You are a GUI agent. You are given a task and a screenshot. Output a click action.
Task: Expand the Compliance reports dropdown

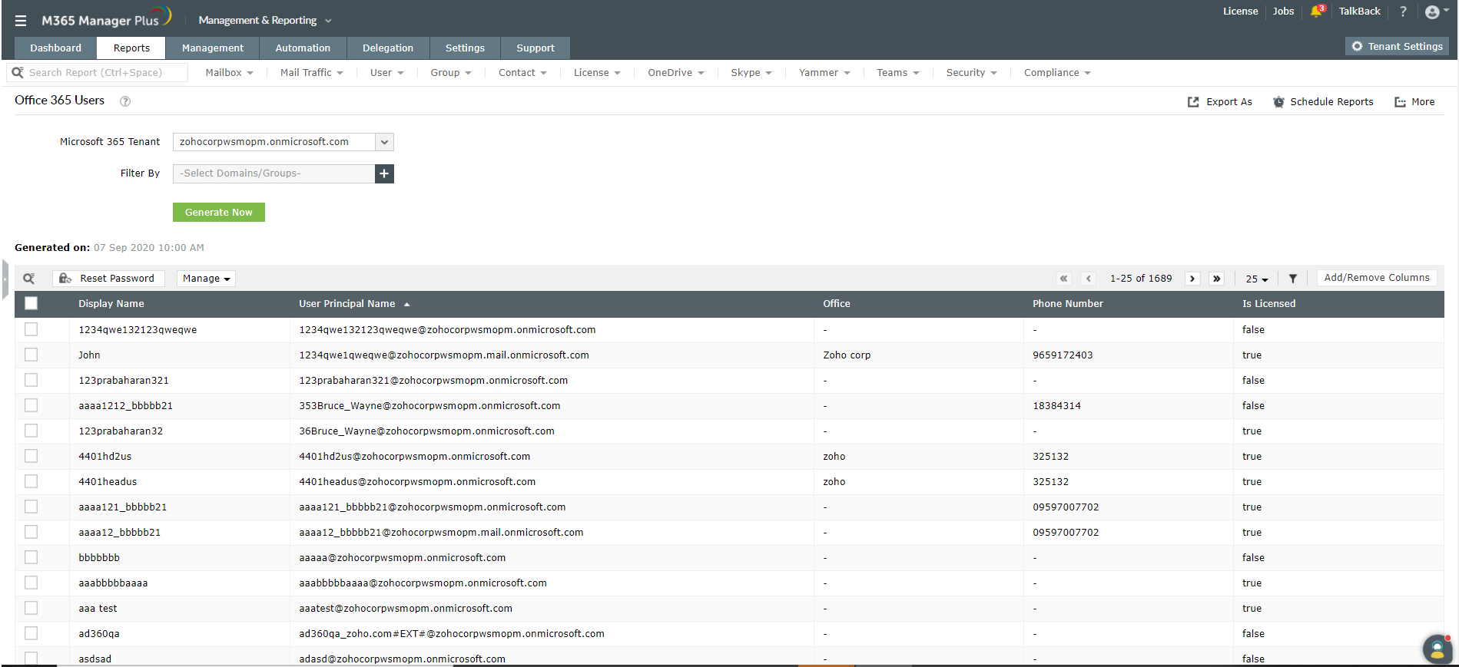(x=1057, y=73)
